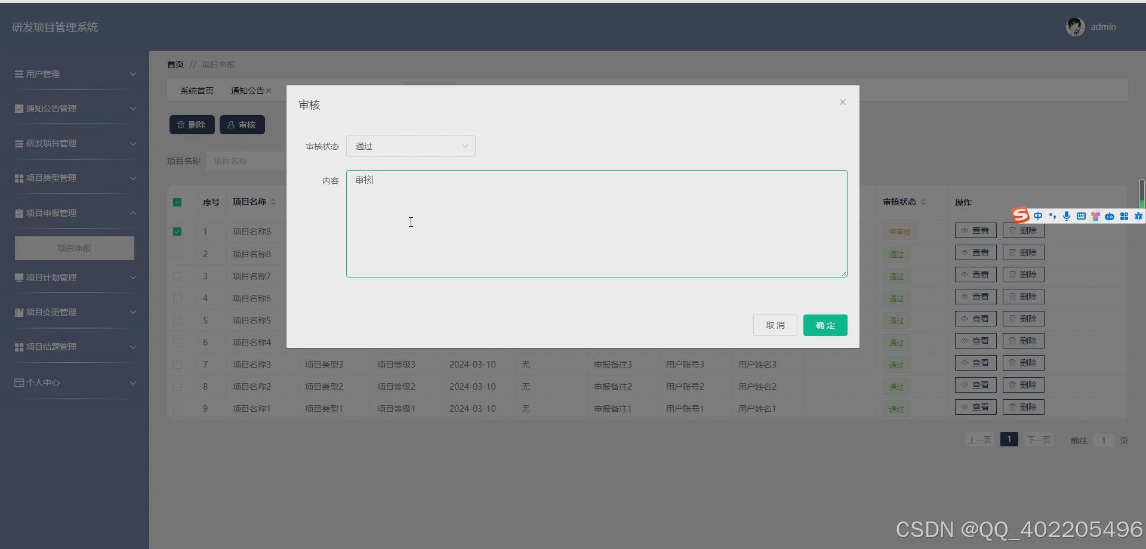Viewport: 1146px width, 549px height.
Task: Switch to the 通知公告 tab
Action: [247, 90]
